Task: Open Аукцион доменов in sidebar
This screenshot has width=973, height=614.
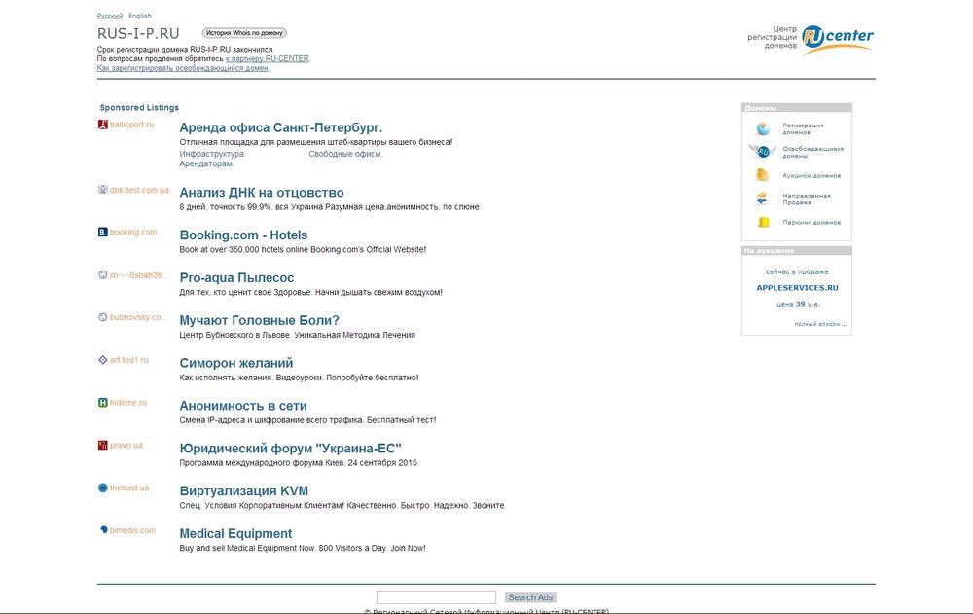Action: [x=811, y=176]
